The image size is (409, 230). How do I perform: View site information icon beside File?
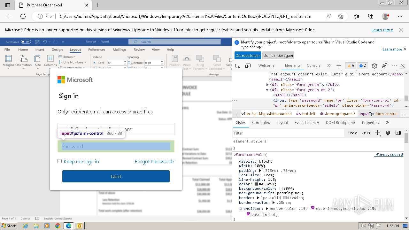point(40,16)
